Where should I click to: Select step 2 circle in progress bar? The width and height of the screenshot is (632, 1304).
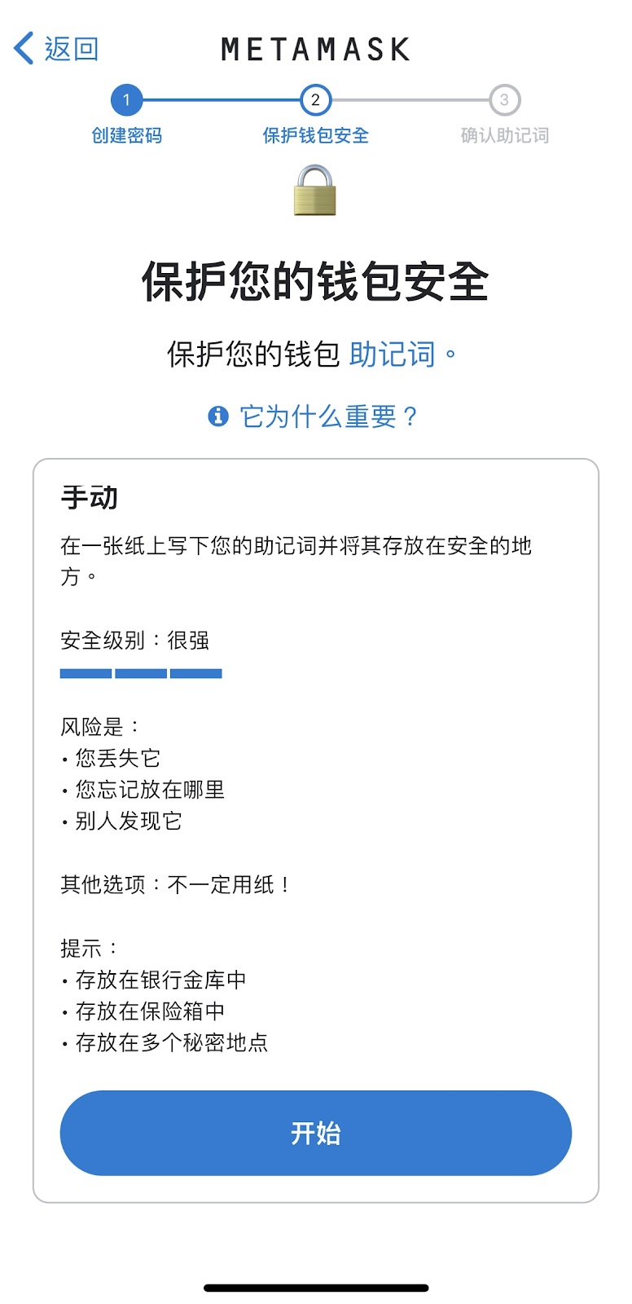tap(316, 100)
